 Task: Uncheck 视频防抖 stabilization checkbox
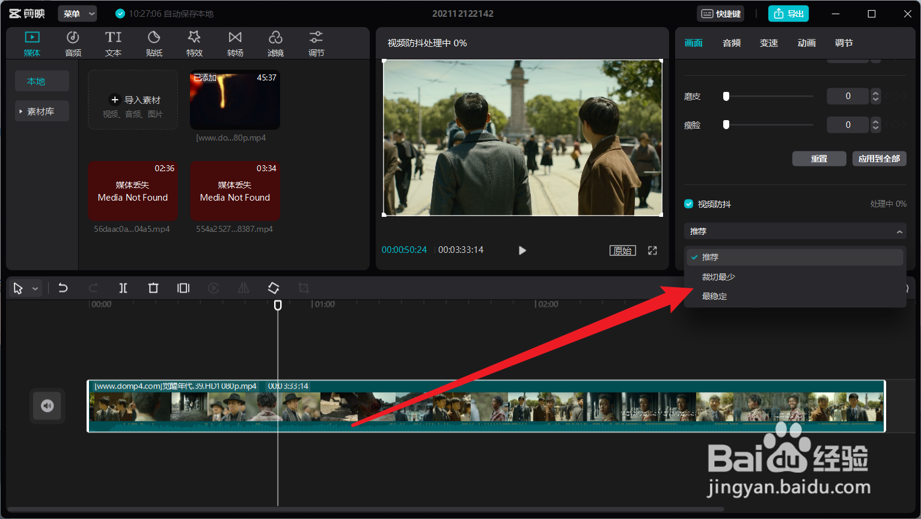pos(689,204)
